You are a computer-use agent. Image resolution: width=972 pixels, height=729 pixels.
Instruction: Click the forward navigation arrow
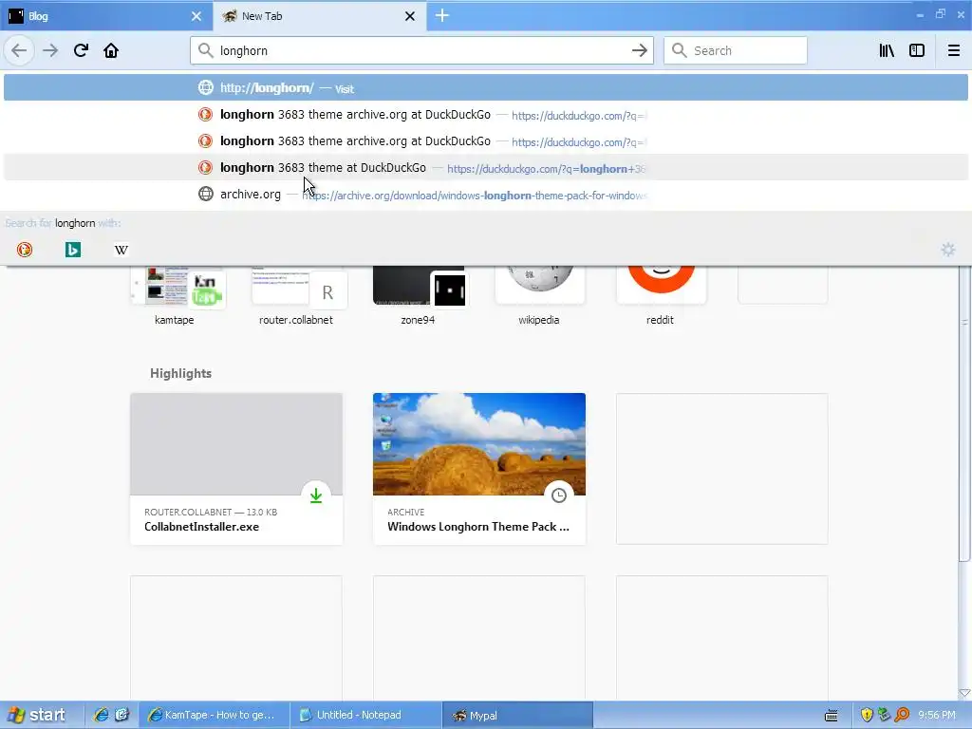50,50
